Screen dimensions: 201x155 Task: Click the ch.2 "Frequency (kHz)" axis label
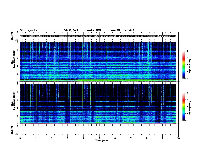click(x=14, y=101)
